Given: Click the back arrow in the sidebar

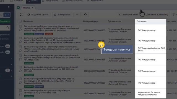Looking at the screenshot, I should point(9,7).
